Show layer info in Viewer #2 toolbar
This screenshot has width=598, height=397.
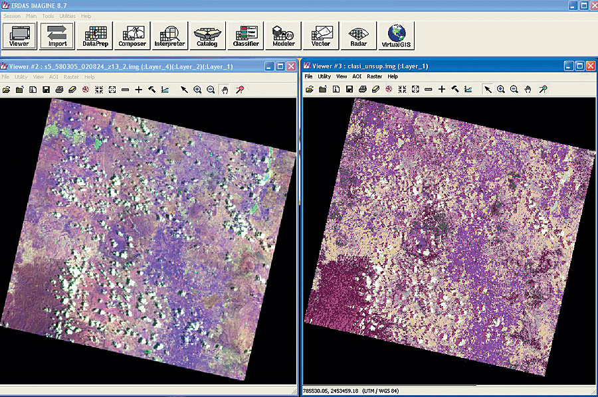[33, 90]
